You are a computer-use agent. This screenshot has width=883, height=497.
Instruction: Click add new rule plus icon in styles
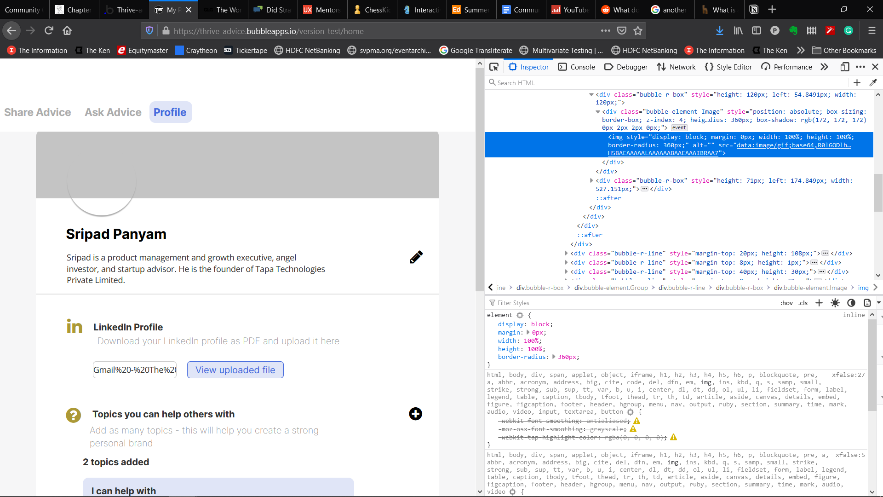pos(819,303)
